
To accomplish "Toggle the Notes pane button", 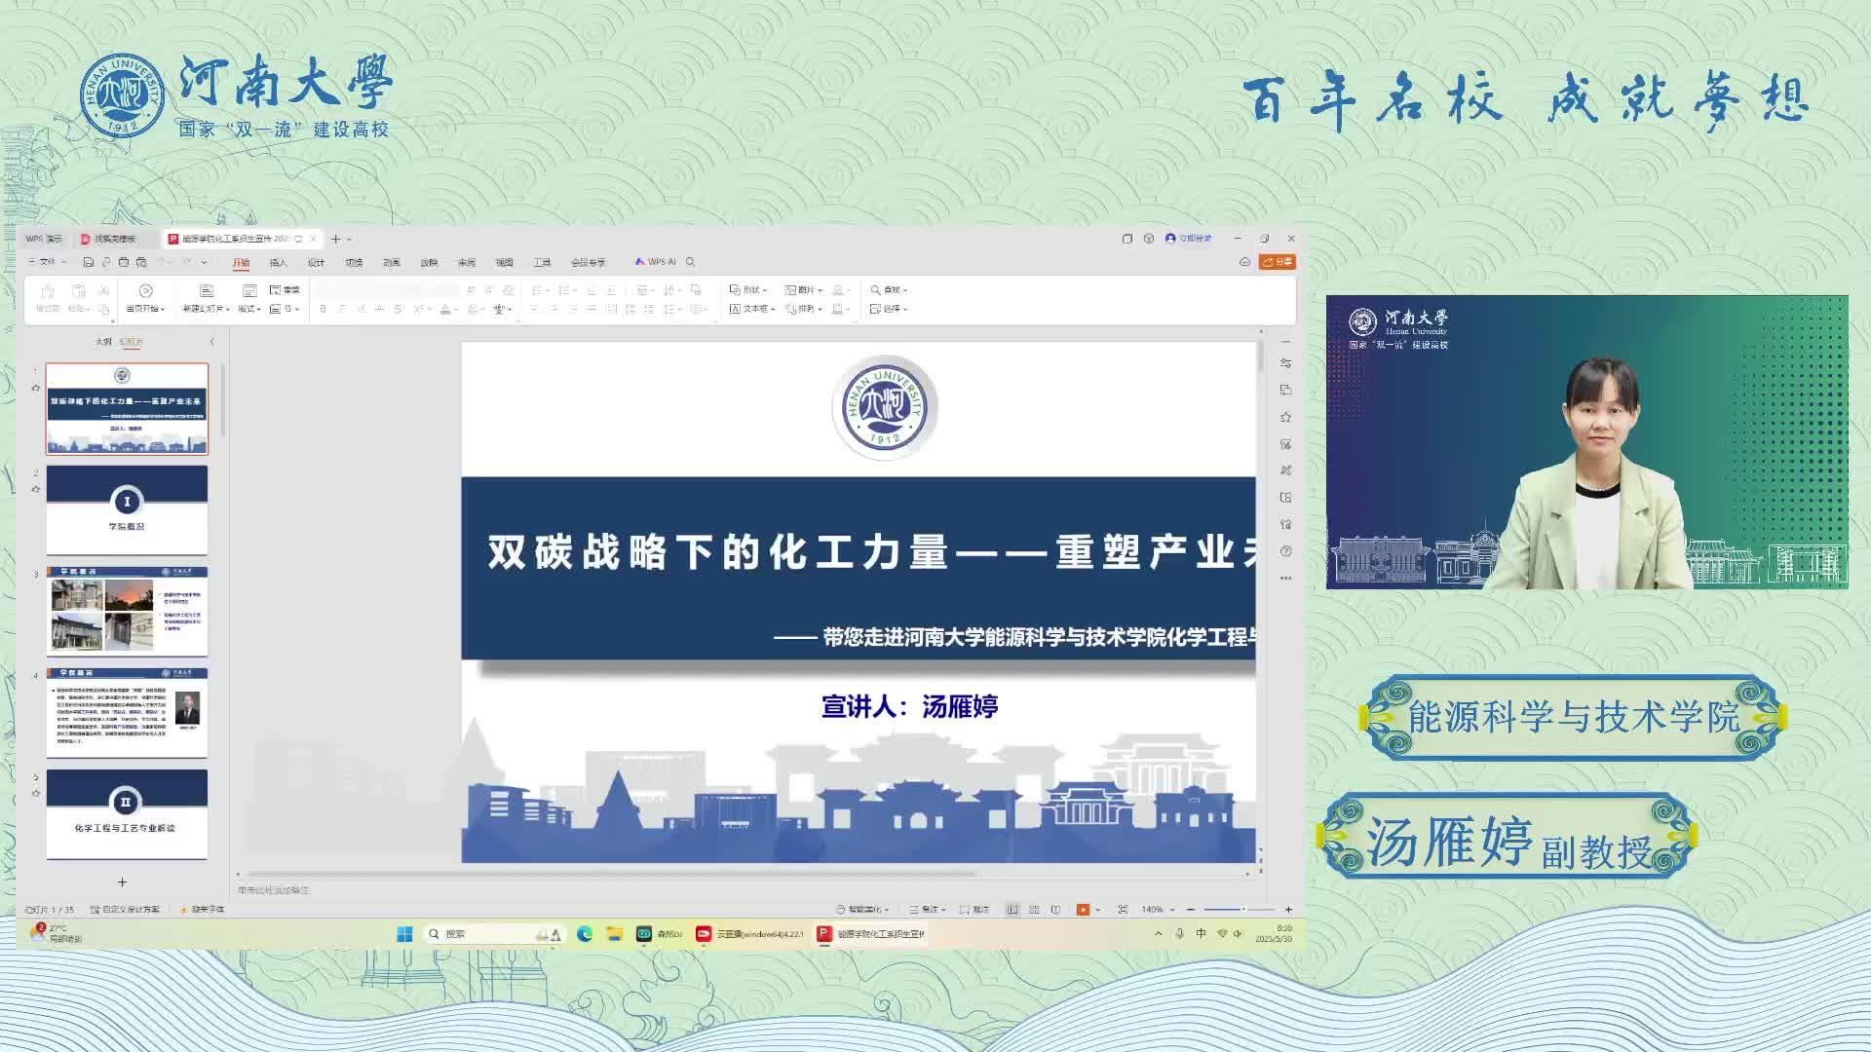I will point(927,910).
